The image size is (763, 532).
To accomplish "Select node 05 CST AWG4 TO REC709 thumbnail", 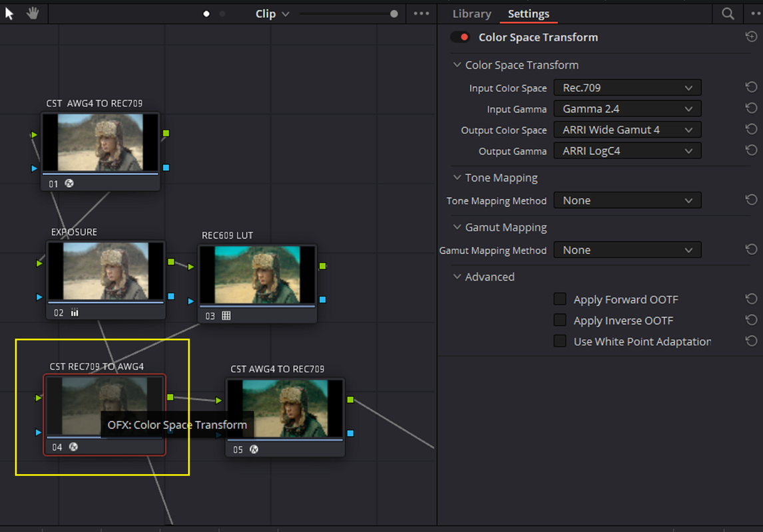I will [x=285, y=408].
